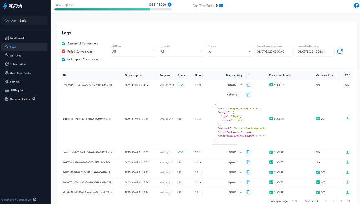Go to next page of logs

click(x=341, y=201)
